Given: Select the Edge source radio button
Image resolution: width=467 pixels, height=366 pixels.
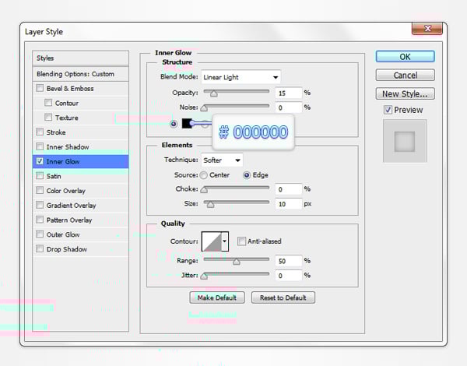Looking at the screenshot, I should click(248, 175).
